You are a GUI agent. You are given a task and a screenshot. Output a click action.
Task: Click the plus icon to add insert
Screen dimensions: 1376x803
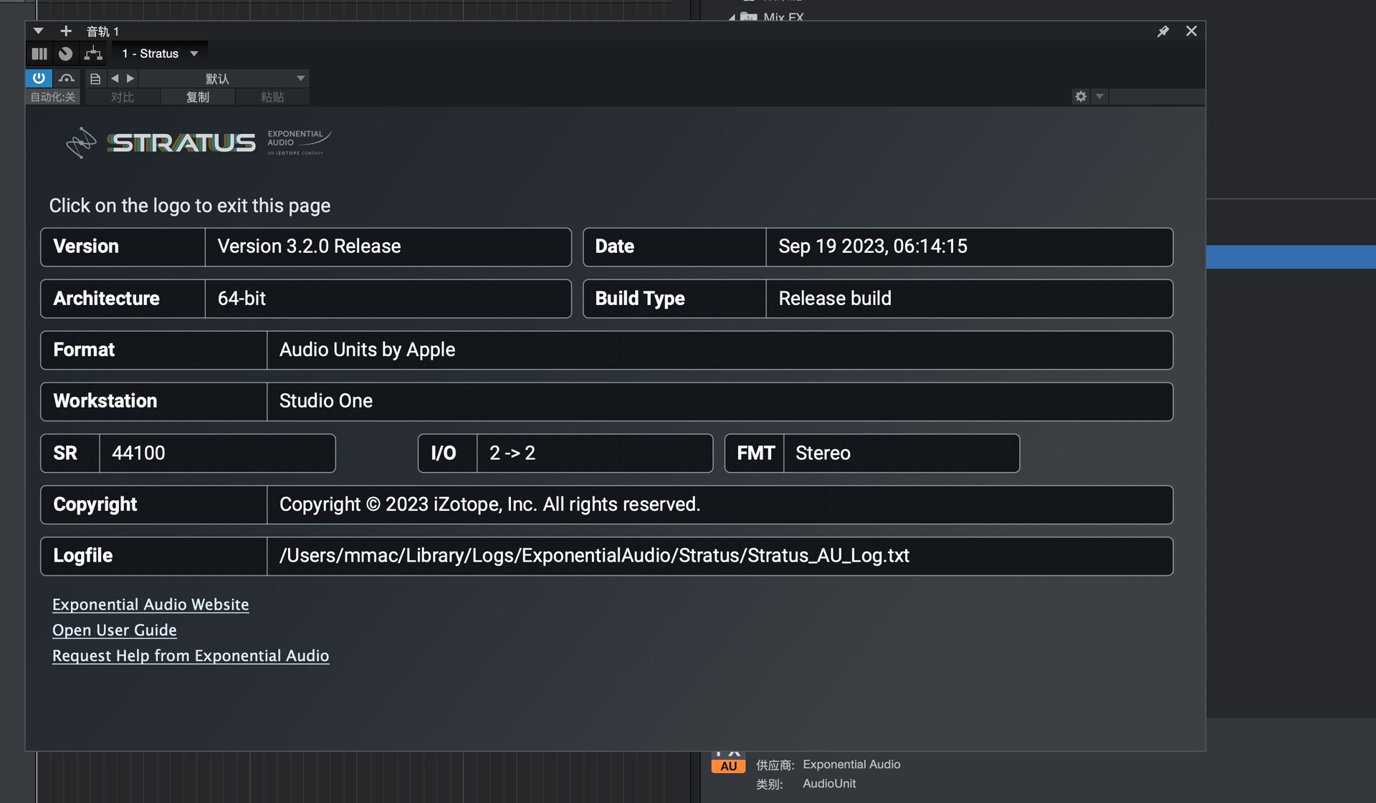point(66,32)
